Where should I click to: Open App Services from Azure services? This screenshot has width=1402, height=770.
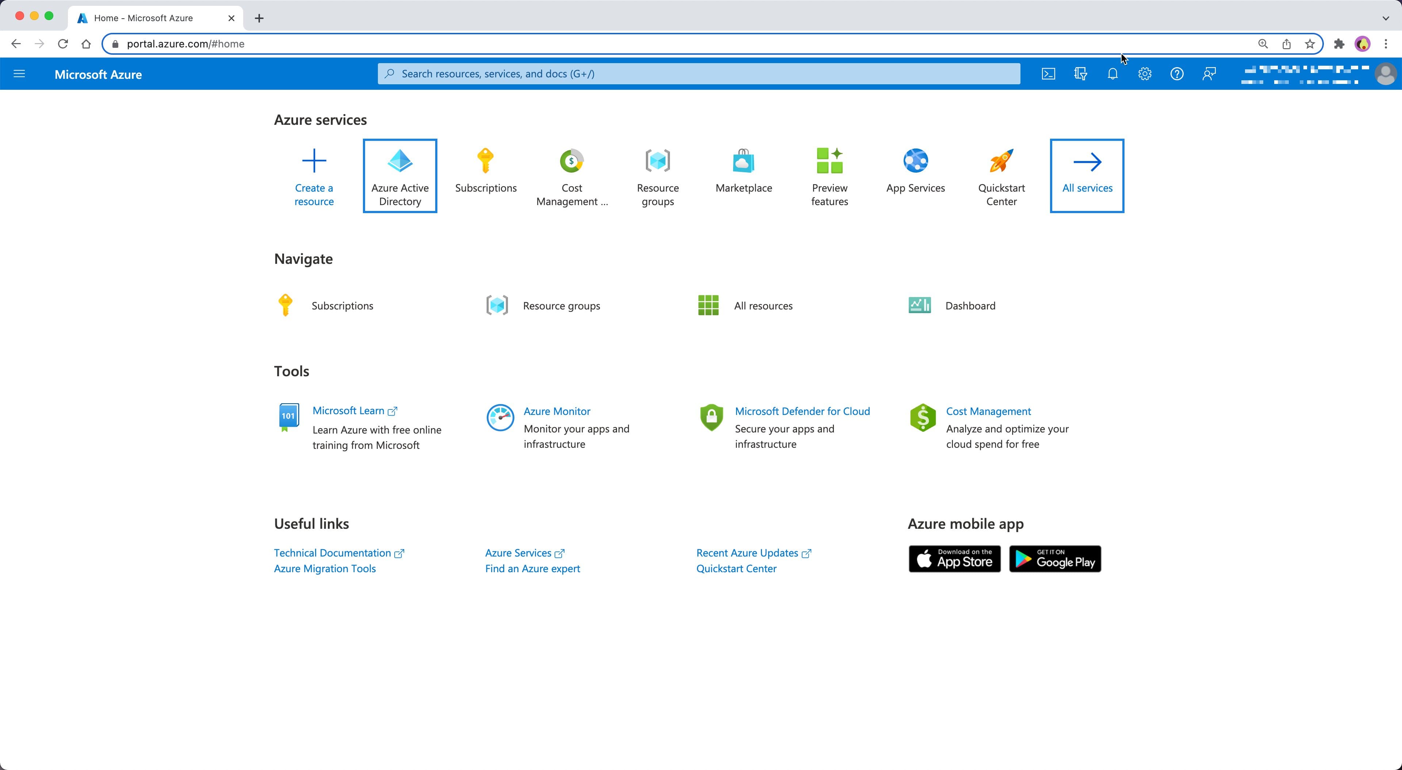coord(915,161)
